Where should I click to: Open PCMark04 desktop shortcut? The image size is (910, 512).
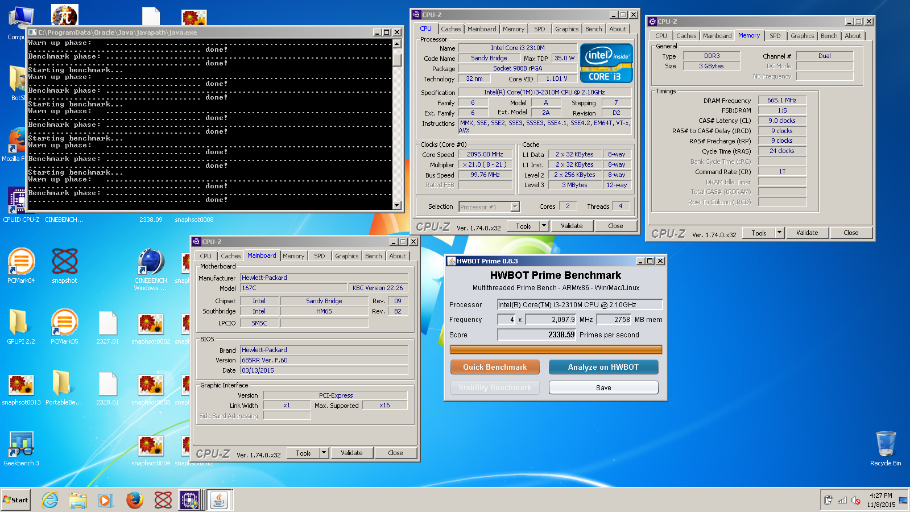(x=21, y=265)
